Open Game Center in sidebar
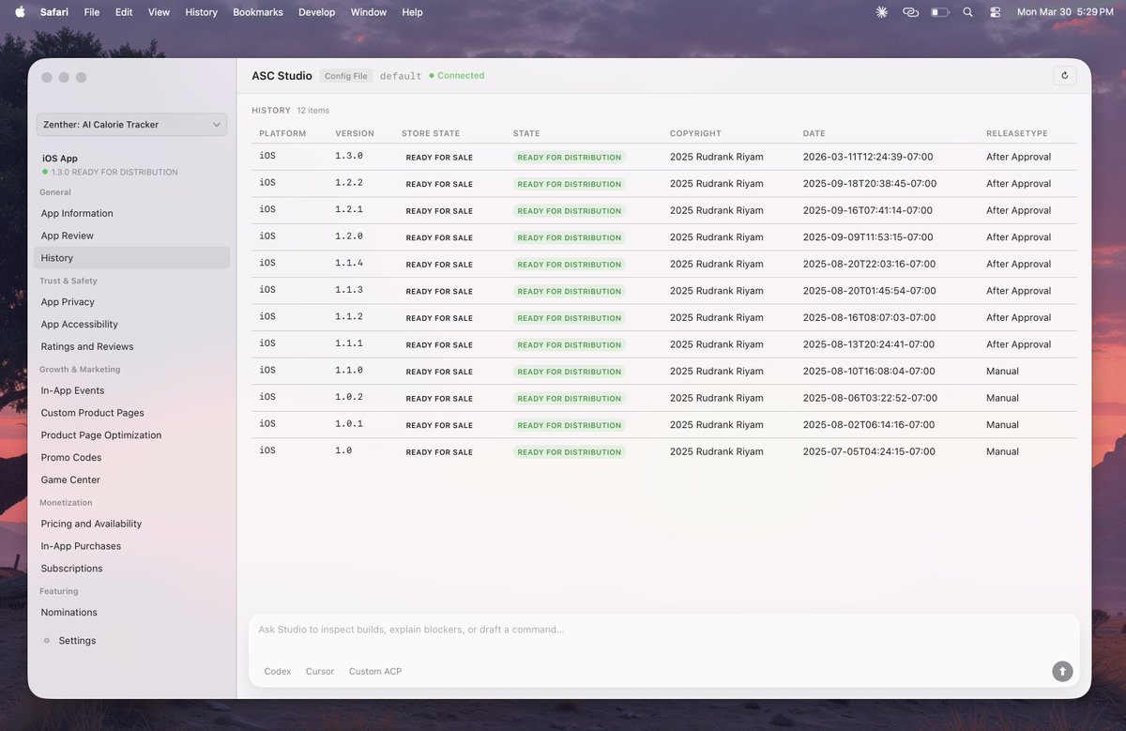Screen dimensions: 1126x731 click(x=131, y=480)
